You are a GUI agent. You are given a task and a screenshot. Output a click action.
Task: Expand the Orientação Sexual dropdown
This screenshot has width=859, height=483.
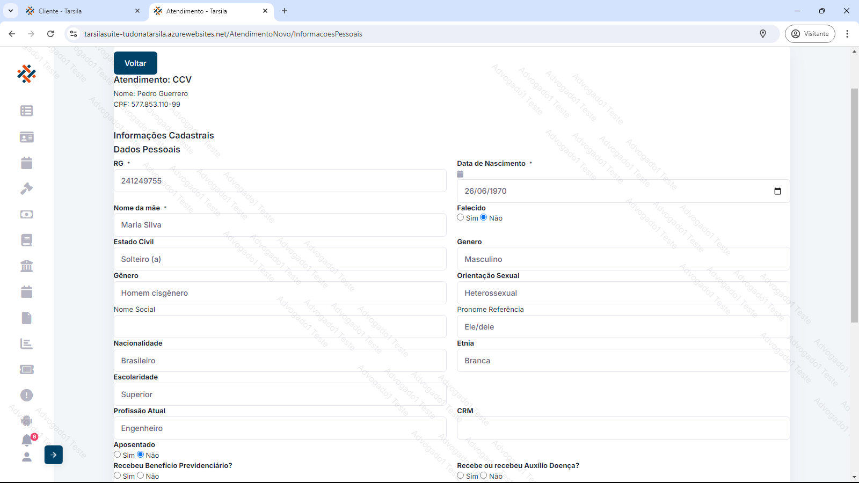point(623,293)
